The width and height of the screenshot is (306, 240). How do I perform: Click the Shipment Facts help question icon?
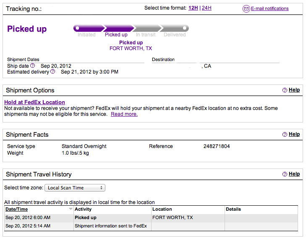click(x=285, y=135)
